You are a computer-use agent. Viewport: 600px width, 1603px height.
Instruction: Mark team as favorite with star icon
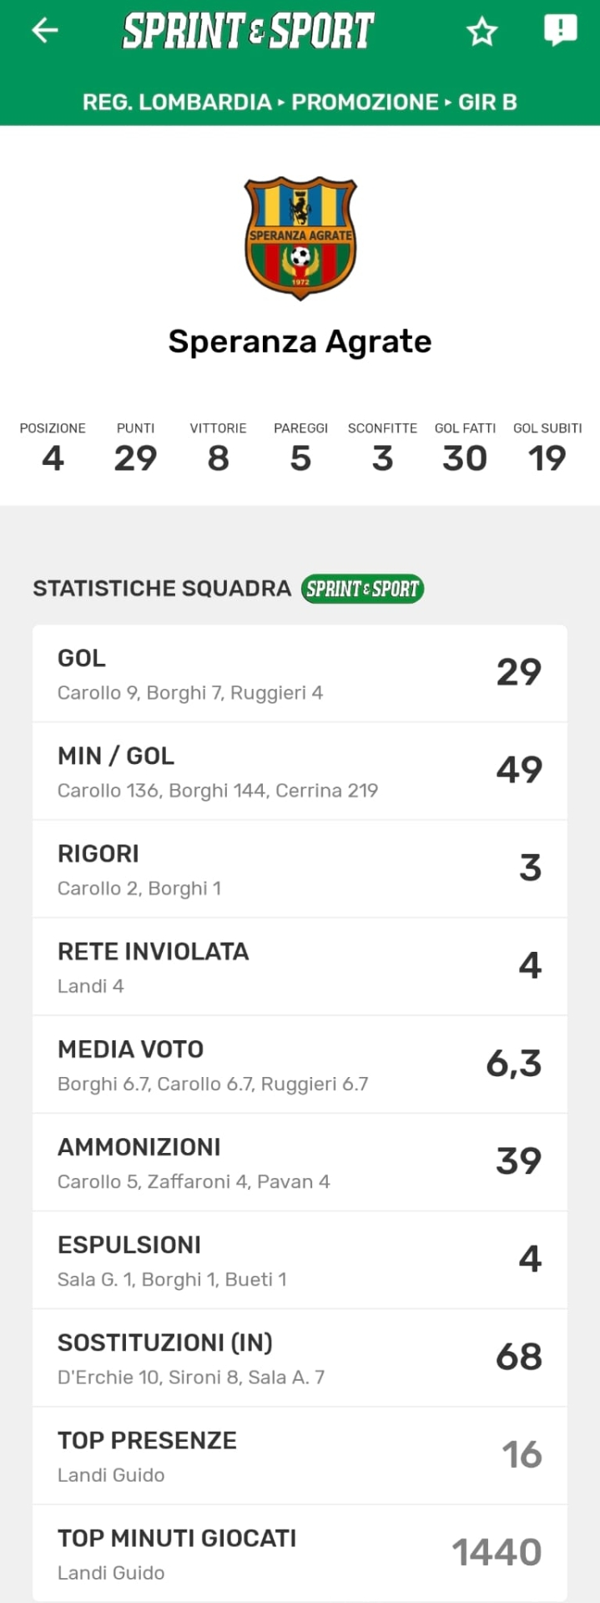[482, 33]
